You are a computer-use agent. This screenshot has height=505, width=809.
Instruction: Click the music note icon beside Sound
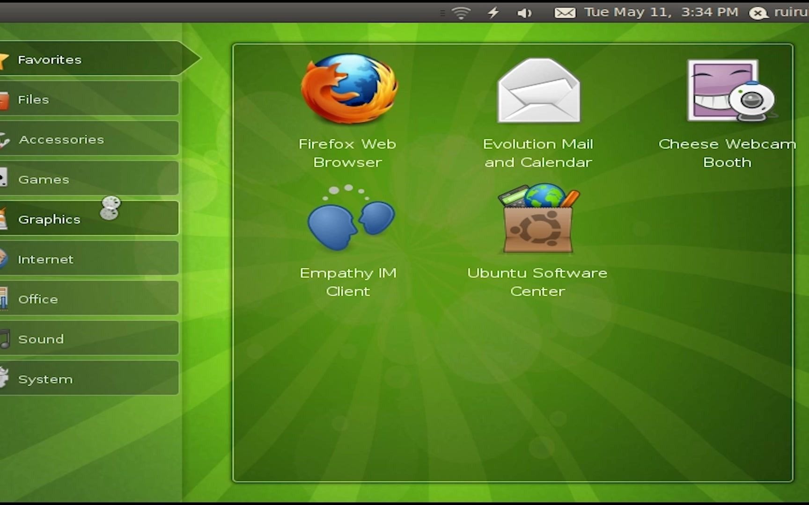[5, 339]
